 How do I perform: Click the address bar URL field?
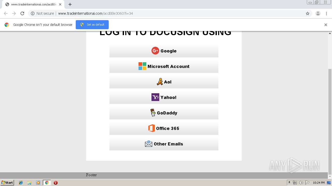(170, 13)
